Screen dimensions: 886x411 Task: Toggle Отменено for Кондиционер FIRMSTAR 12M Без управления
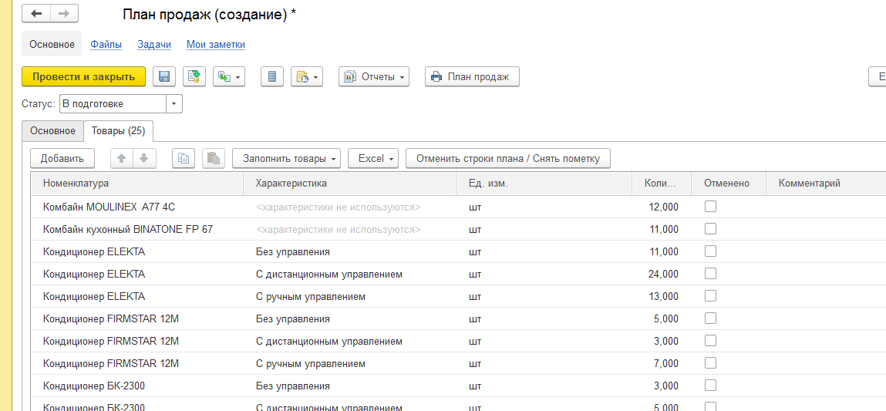pyautogui.click(x=710, y=318)
